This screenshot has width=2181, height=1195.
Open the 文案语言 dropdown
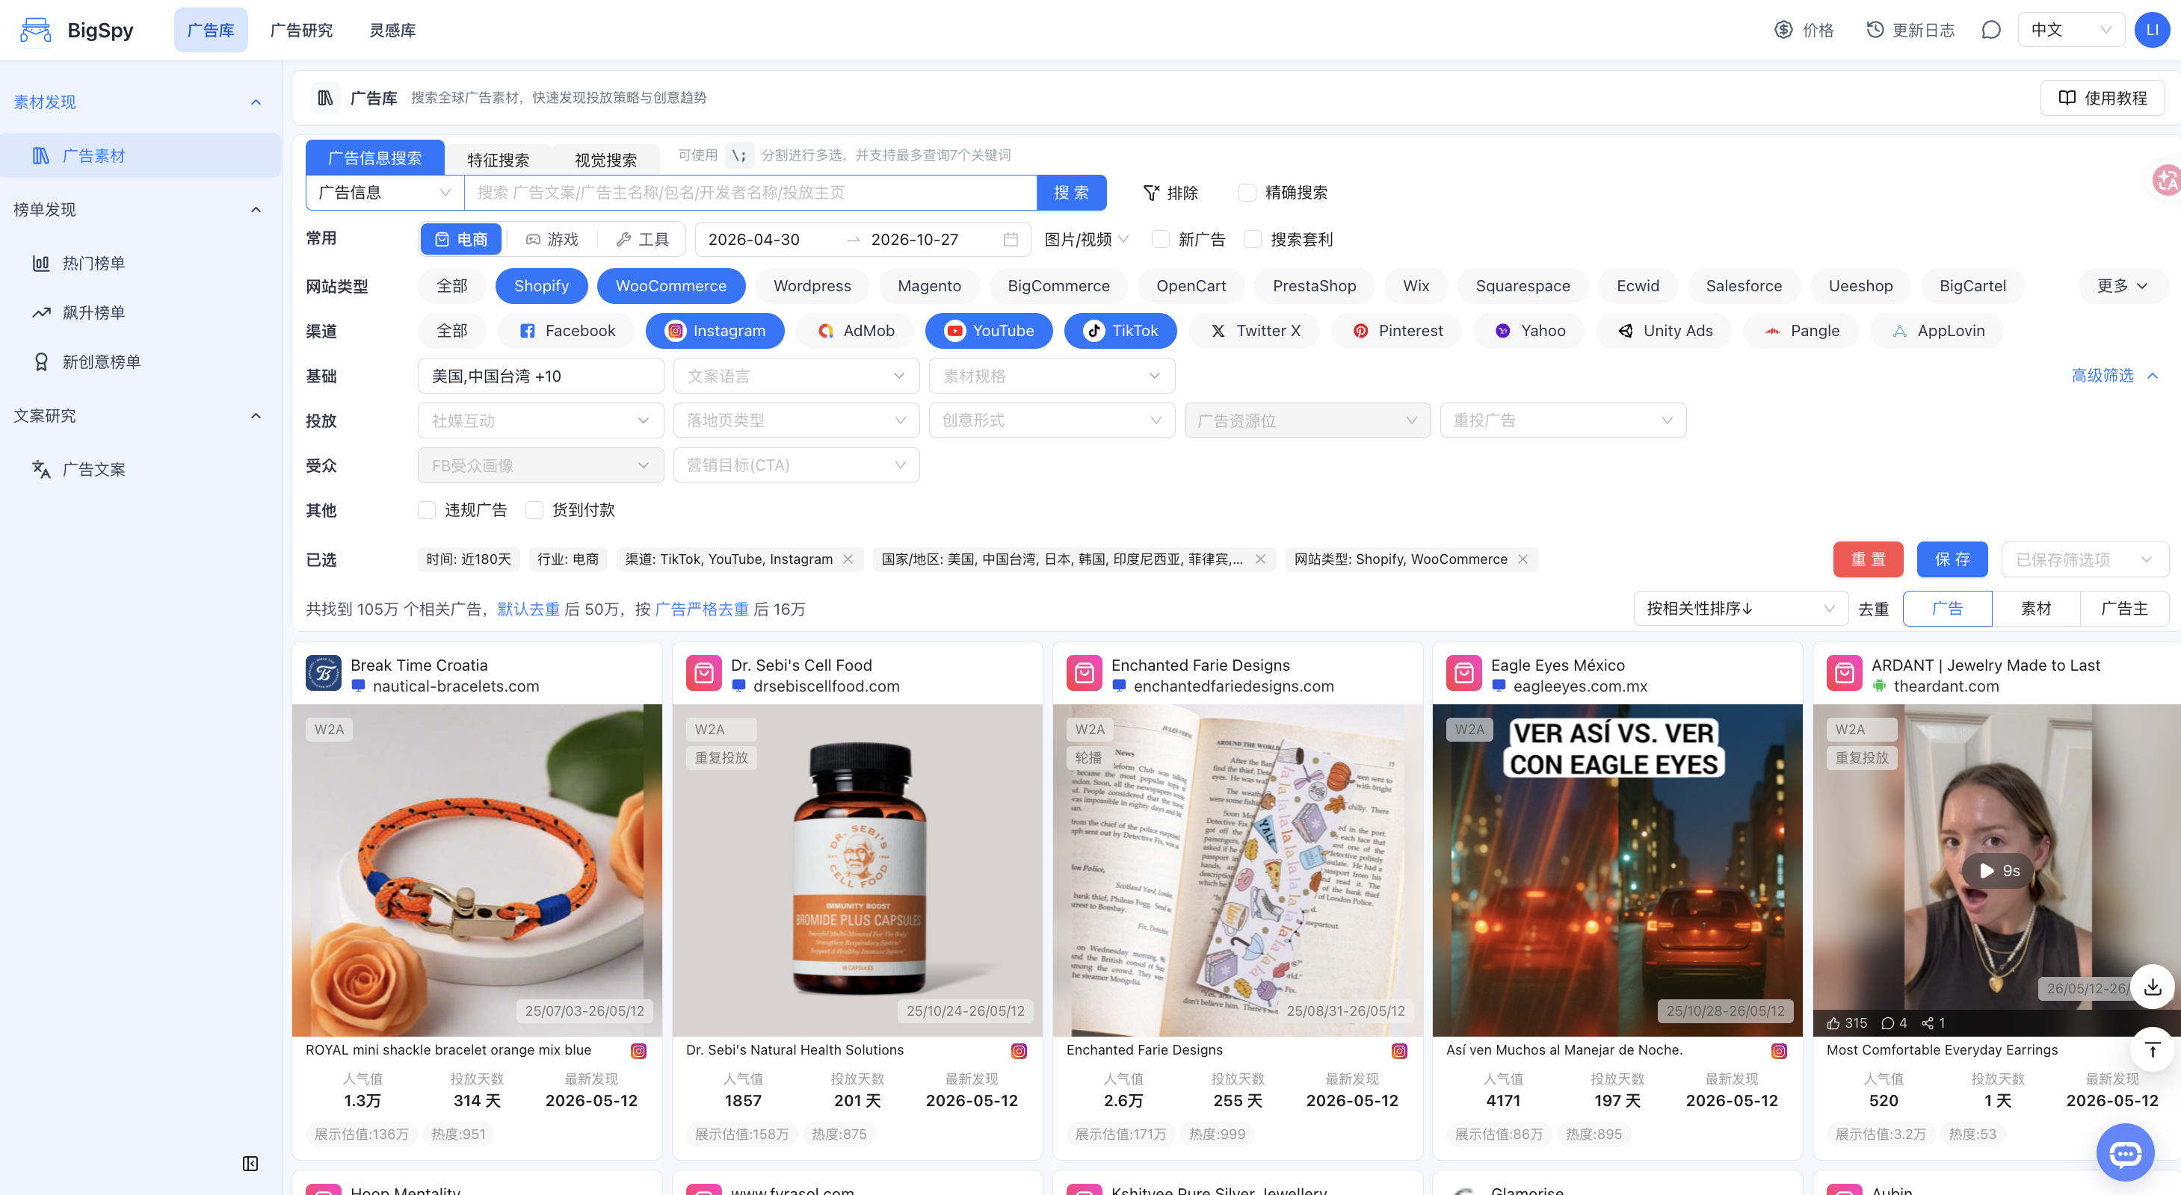pyautogui.click(x=796, y=376)
